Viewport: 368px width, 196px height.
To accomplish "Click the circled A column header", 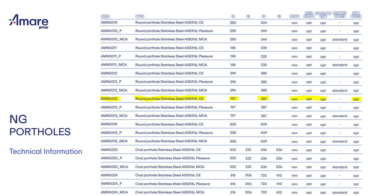I will click(233, 16).
